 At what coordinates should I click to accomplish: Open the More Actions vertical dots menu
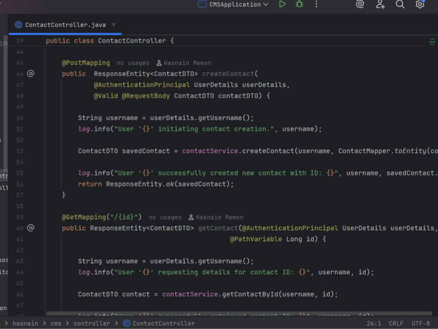(x=316, y=4)
